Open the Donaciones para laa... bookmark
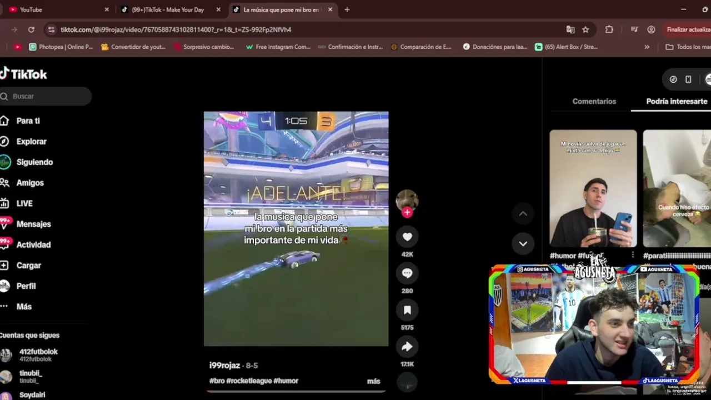Viewport: 711px width, 400px height. pyautogui.click(x=495, y=47)
